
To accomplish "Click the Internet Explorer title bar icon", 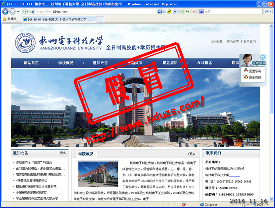I will [4, 4].
